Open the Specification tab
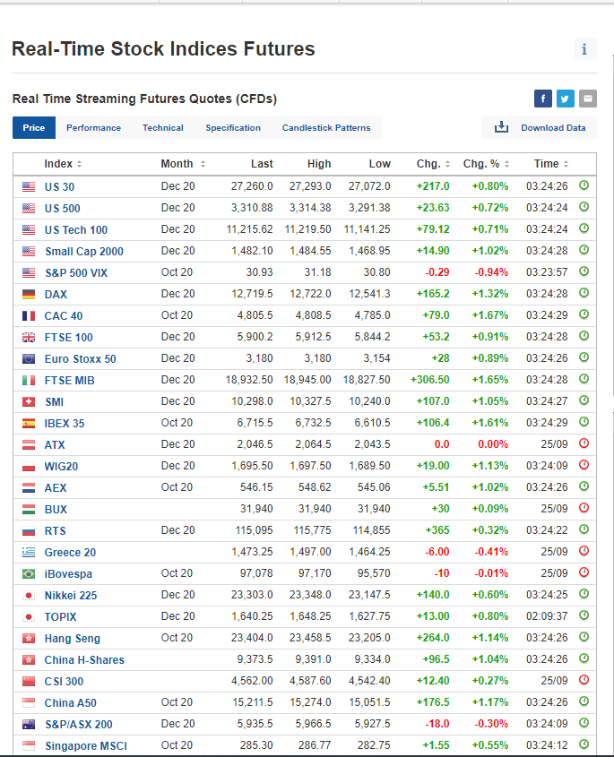This screenshot has width=614, height=757. tap(233, 128)
